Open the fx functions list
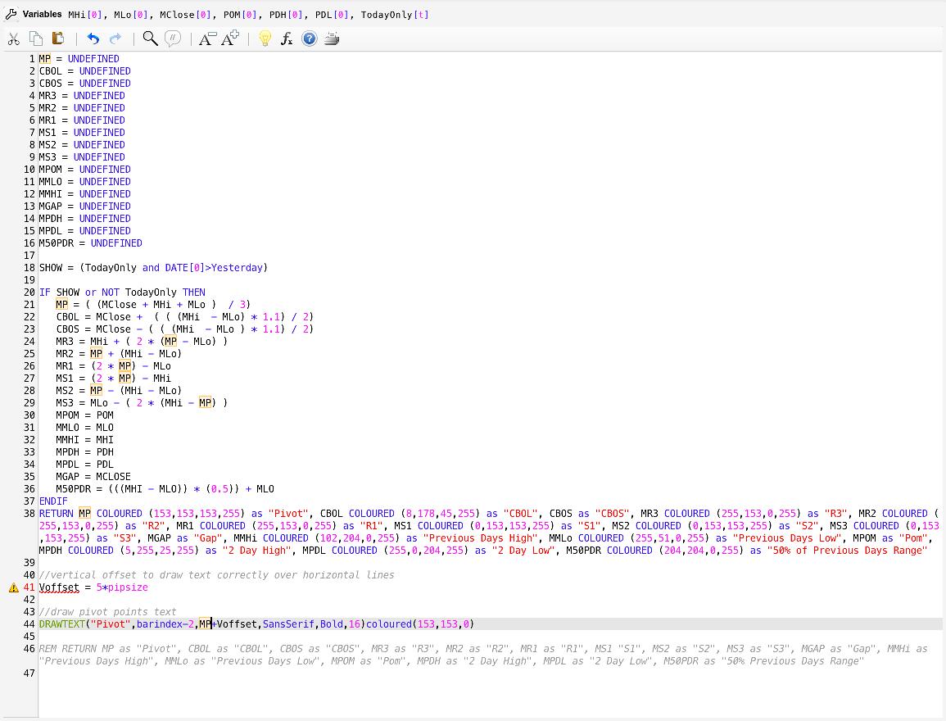Image resolution: width=946 pixels, height=721 pixels. (287, 39)
